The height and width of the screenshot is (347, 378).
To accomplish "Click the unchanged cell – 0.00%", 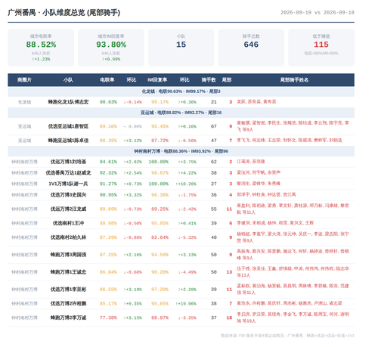I will (132, 126).
